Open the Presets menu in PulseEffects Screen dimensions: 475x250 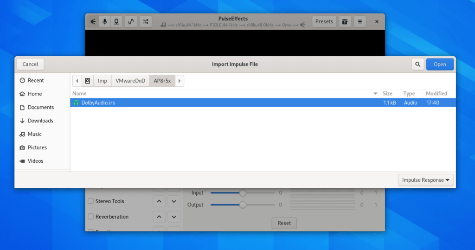tap(324, 21)
